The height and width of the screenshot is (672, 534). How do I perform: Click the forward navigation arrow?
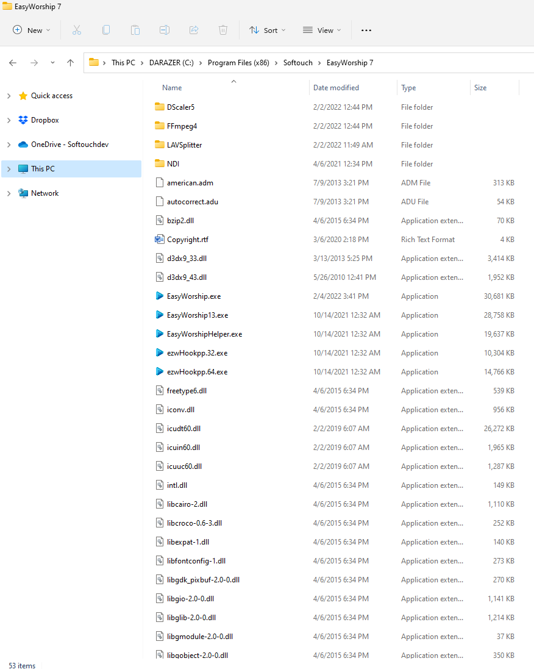coord(34,62)
